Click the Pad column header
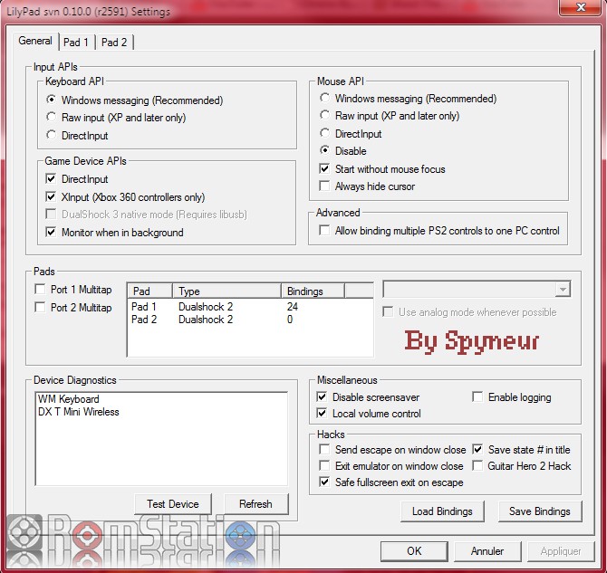607x573 pixels. click(x=149, y=291)
